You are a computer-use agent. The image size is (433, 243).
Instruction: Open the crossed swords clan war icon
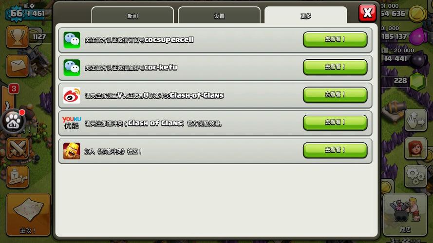(18, 149)
